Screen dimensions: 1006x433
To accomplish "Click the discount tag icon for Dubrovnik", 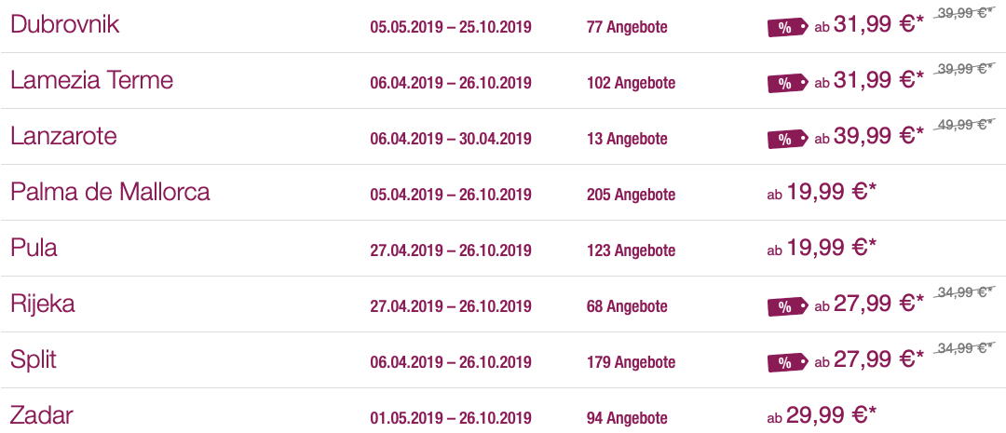I will [x=788, y=28].
